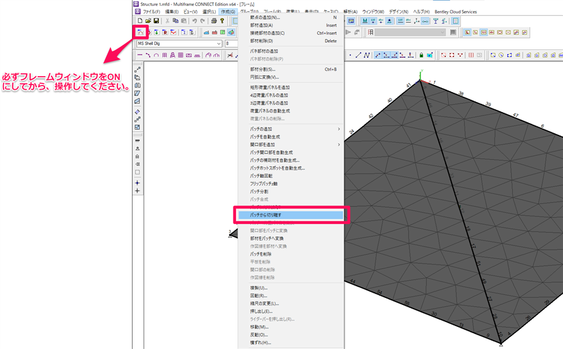Click the grid icon right of gray dropdown
This screenshot has width=563, height=349.
(453, 32)
